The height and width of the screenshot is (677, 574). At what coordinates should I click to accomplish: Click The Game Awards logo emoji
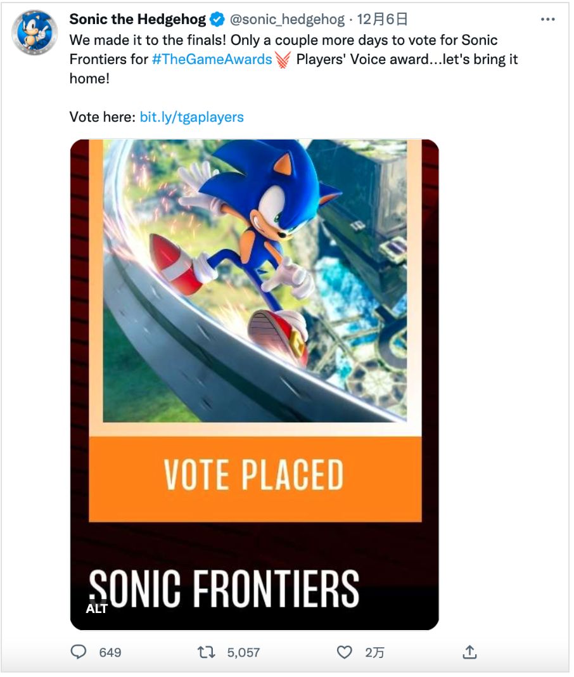coord(283,61)
